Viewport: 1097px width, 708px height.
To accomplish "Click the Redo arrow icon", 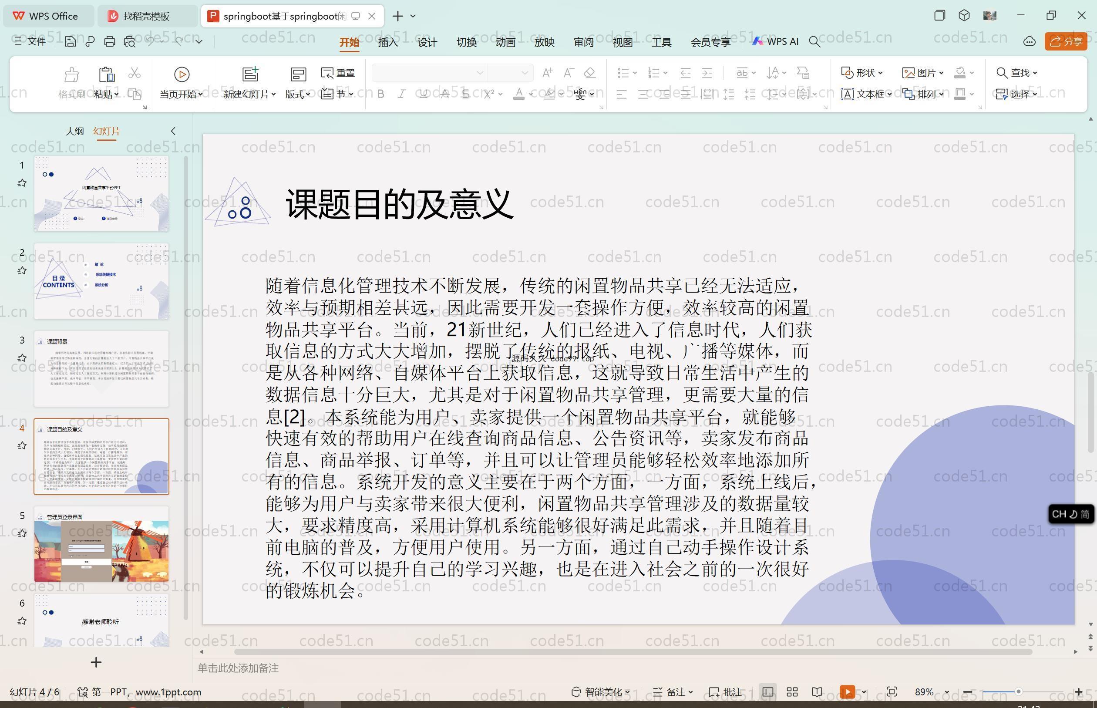I will 179,41.
